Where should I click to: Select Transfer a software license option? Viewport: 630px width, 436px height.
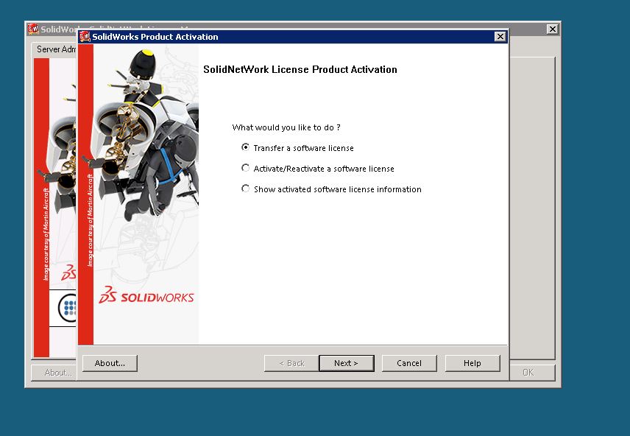pyautogui.click(x=246, y=147)
